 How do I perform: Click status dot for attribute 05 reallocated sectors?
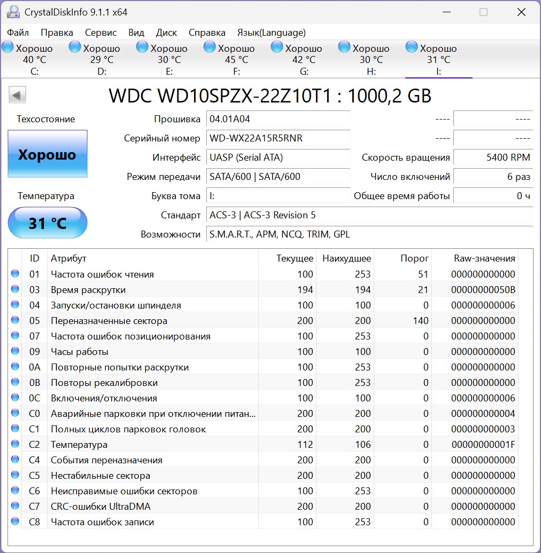(15, 320)
